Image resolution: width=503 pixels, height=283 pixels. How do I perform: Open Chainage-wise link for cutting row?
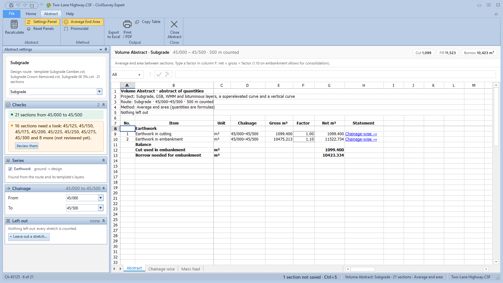pos(361,134)
